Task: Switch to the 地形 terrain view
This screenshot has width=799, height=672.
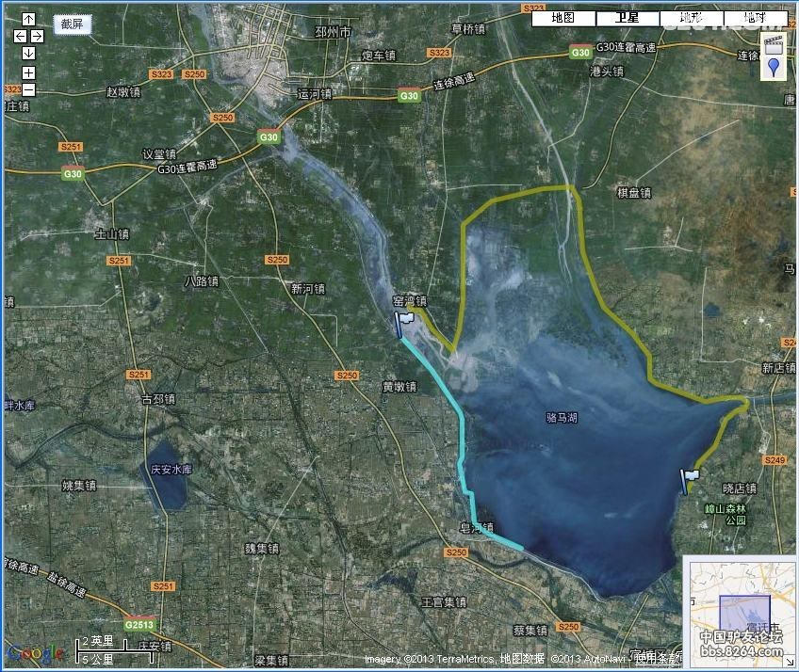Action: coord(691,18)
